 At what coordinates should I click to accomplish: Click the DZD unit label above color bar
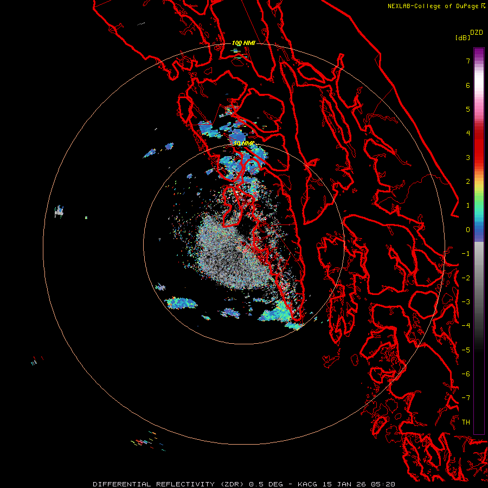tap(477, 33)
